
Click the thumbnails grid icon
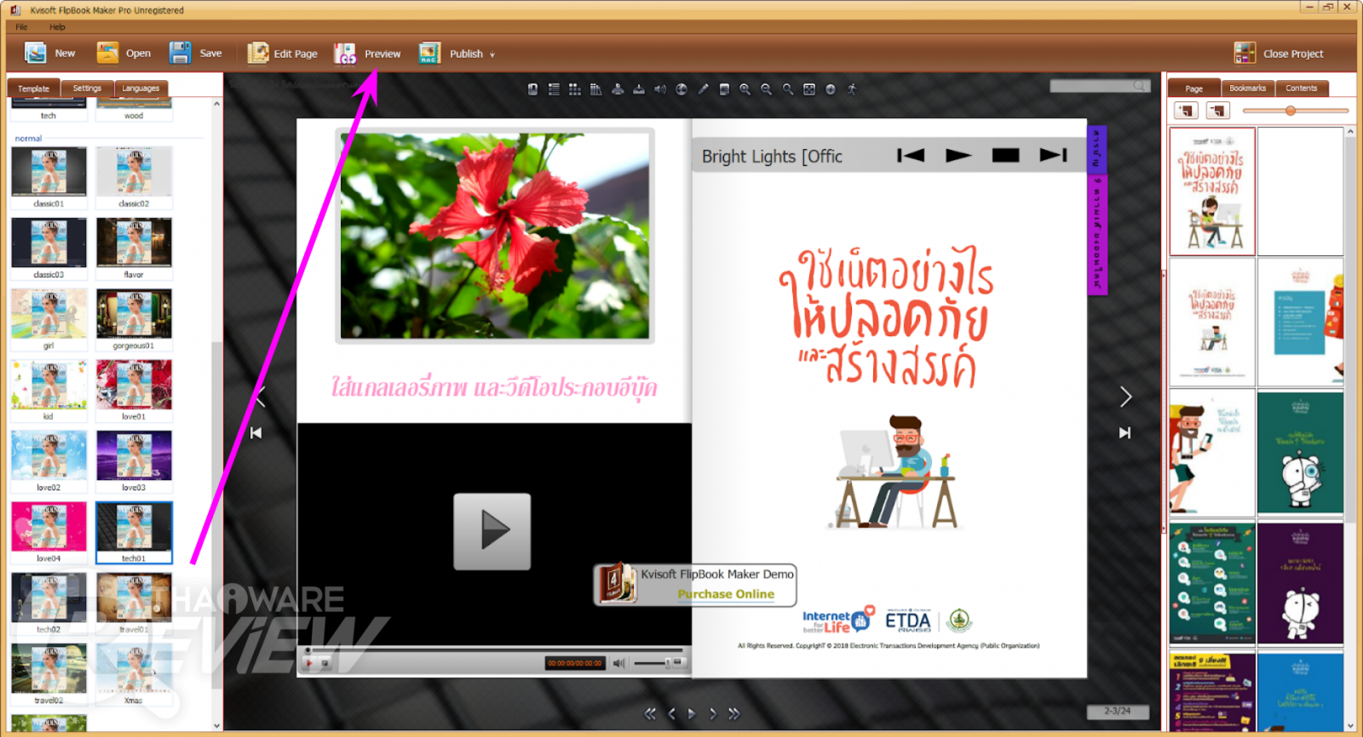tap(575, 89)
